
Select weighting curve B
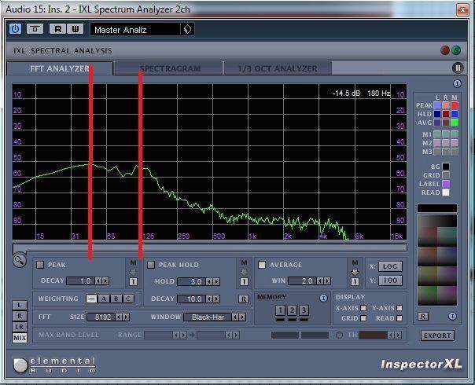[x=116, y=299]
